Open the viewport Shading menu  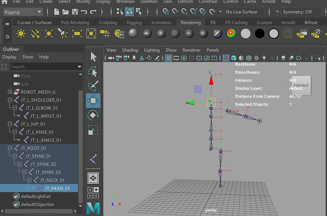coord(130,50)
